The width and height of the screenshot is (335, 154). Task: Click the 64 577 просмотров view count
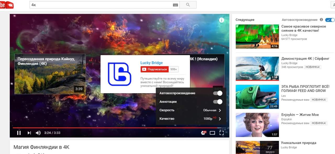[294, 39]
